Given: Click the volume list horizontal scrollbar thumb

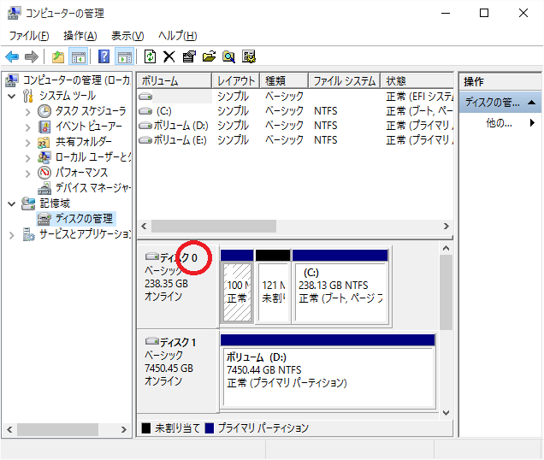Looking at the screenshot, I should click(214, 227).
